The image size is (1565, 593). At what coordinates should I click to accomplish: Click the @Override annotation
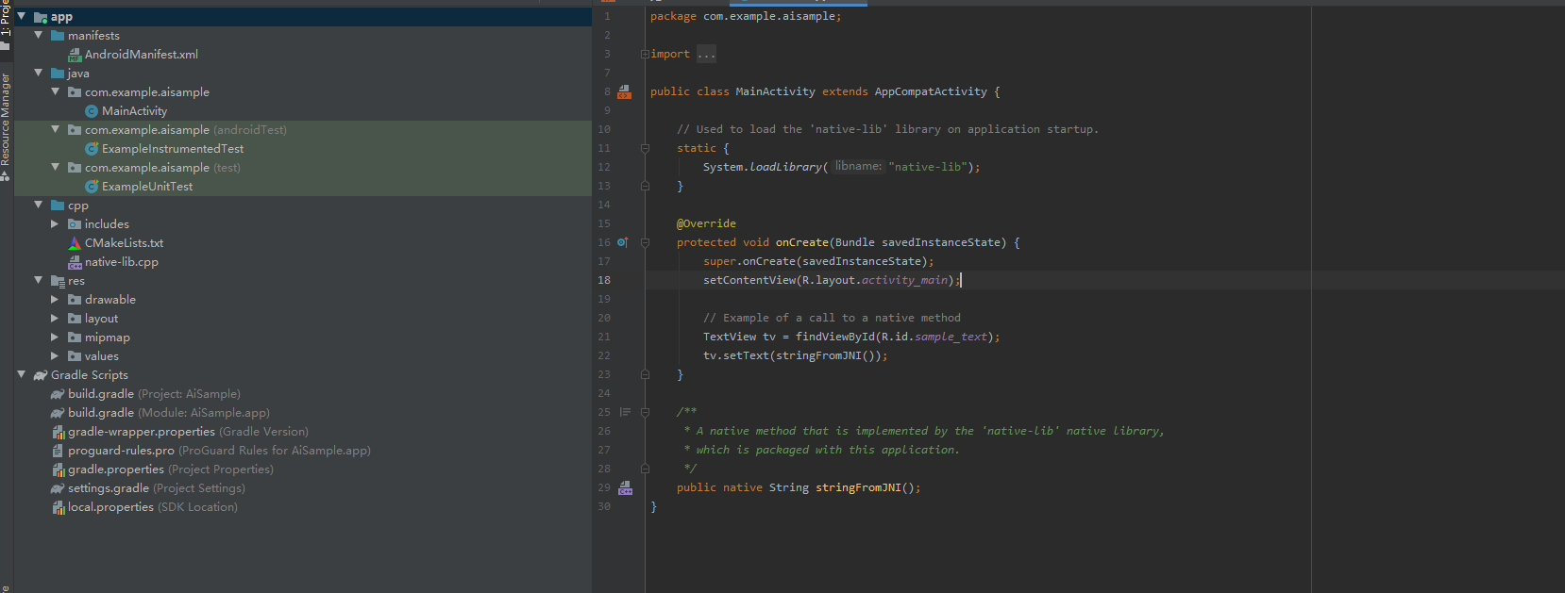[706, 223]
